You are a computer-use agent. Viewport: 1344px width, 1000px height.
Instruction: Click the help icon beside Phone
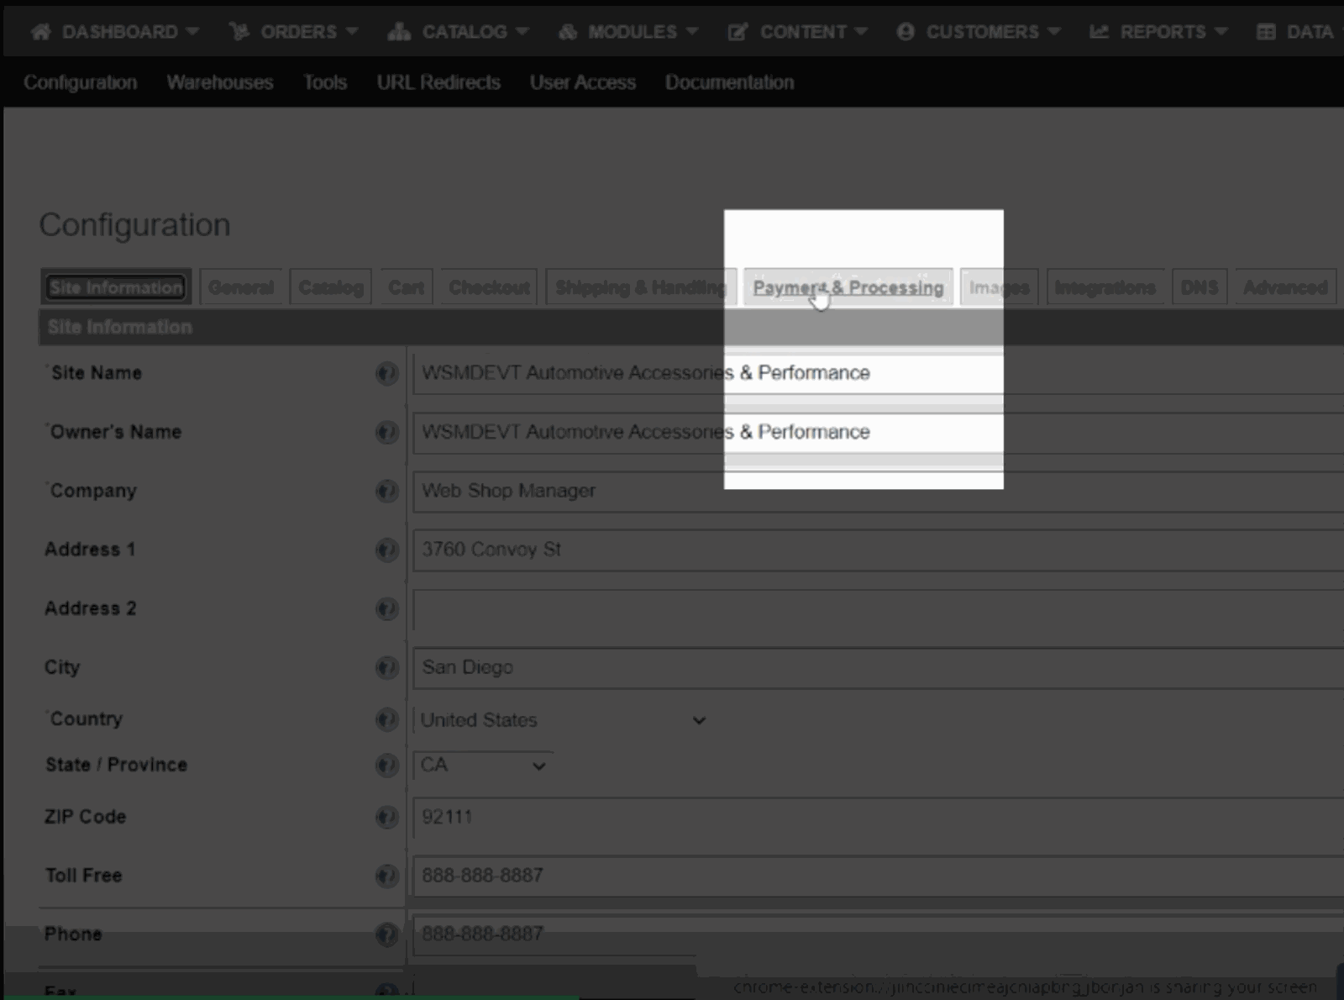click(386, 934)
